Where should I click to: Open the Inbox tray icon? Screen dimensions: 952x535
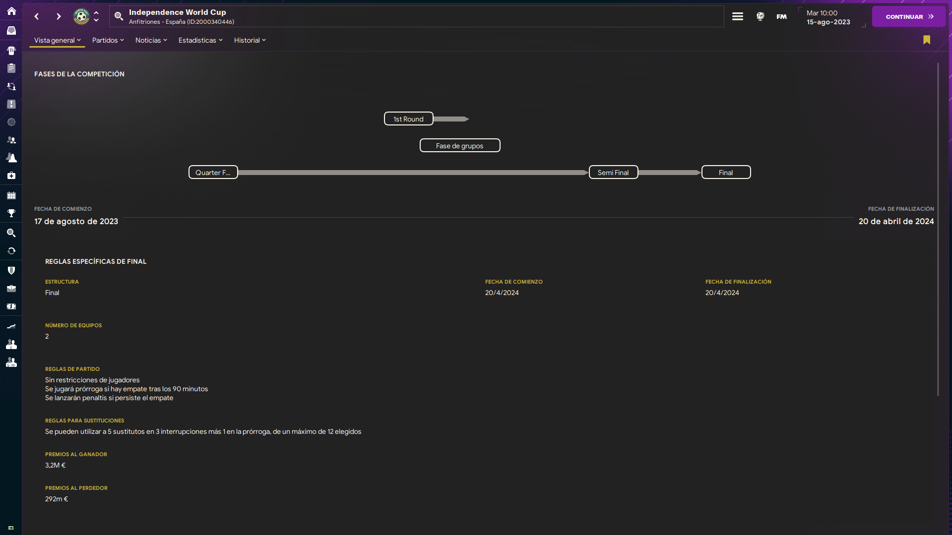click(x=11, y=31)
